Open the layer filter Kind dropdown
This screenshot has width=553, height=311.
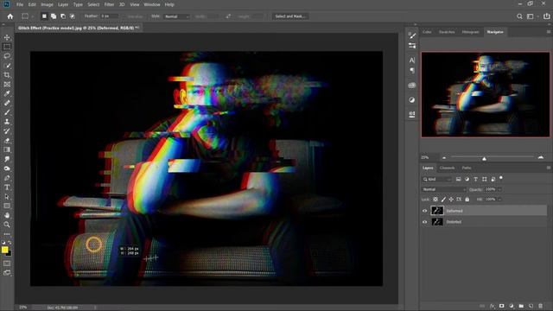pos(437,179)
